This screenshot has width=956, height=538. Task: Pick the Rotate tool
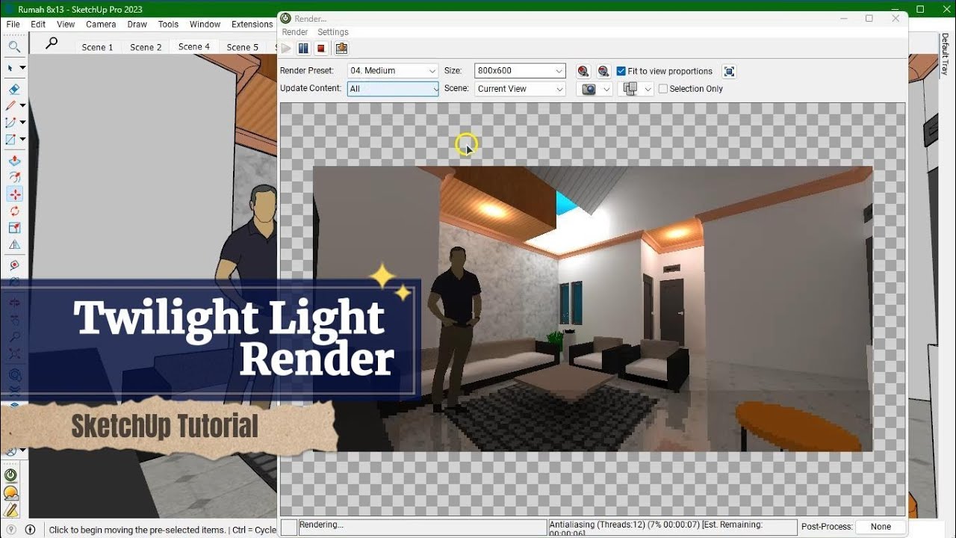[x=14, y=211]
